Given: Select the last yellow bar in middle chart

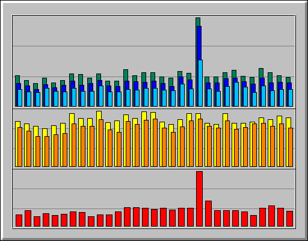Looking at the screenshot, I should 288,123.
